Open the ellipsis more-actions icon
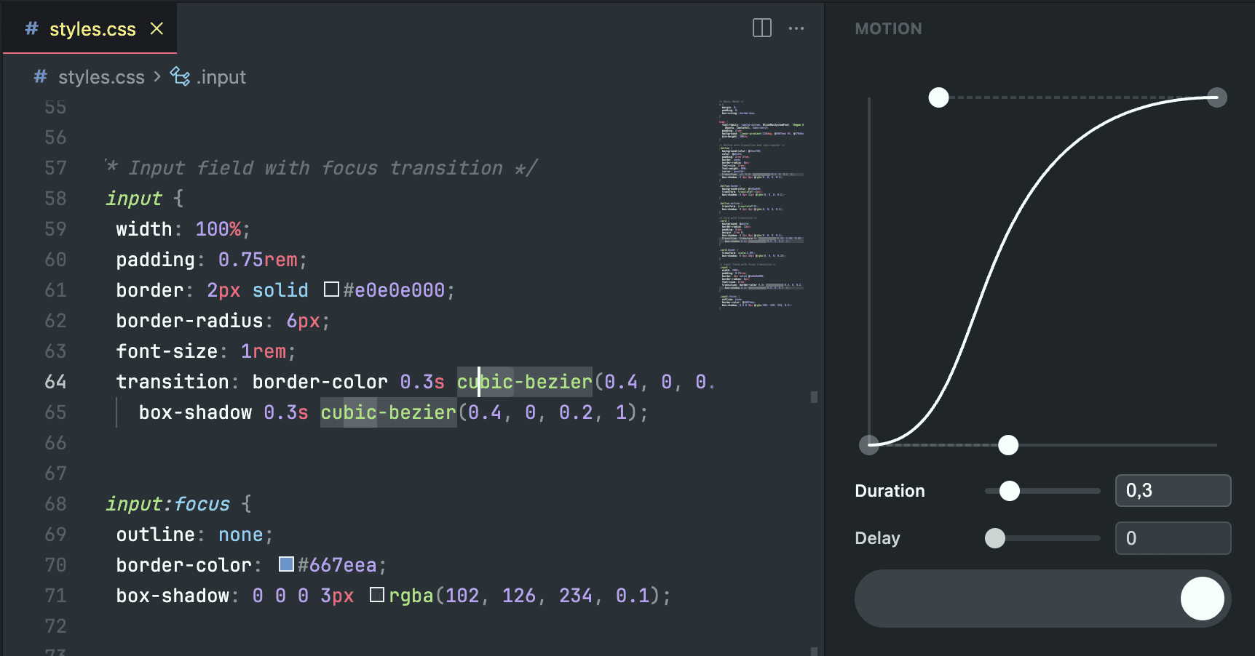Screen dimensions: 1255x656 tap(796, 28)
